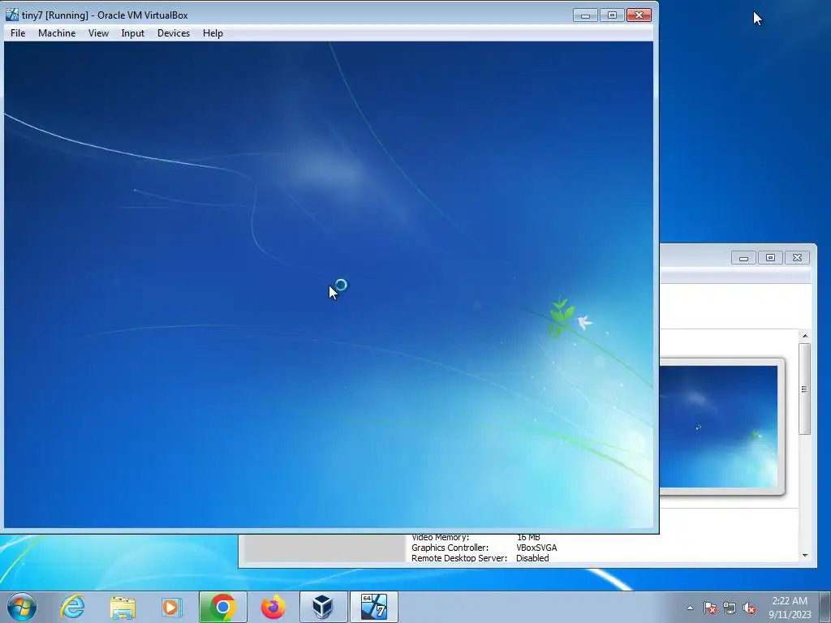
Task: Close the tiny7 VirtualBox window
Action: 639,15
